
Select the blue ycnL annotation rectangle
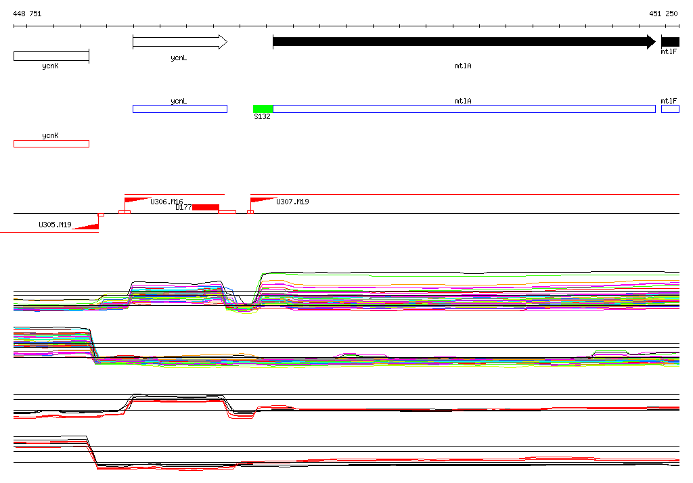point(180,109)
